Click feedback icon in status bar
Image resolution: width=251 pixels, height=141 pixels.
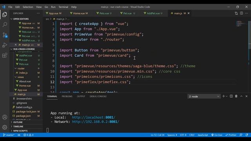click(x=241, y=135)
